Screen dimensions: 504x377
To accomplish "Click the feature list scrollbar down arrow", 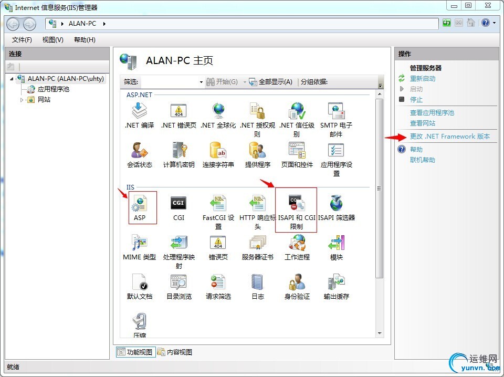I will (x=380, y=333).
